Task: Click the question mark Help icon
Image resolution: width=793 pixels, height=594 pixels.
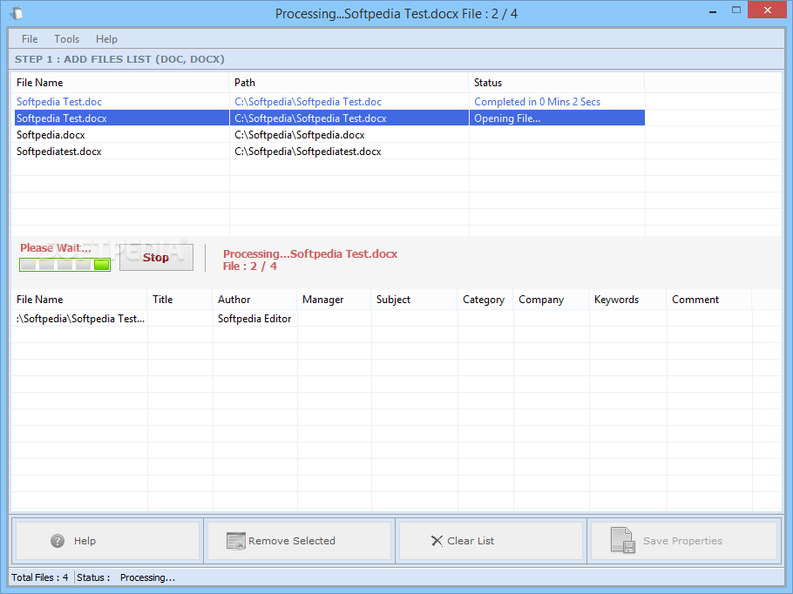Action: 58,541
